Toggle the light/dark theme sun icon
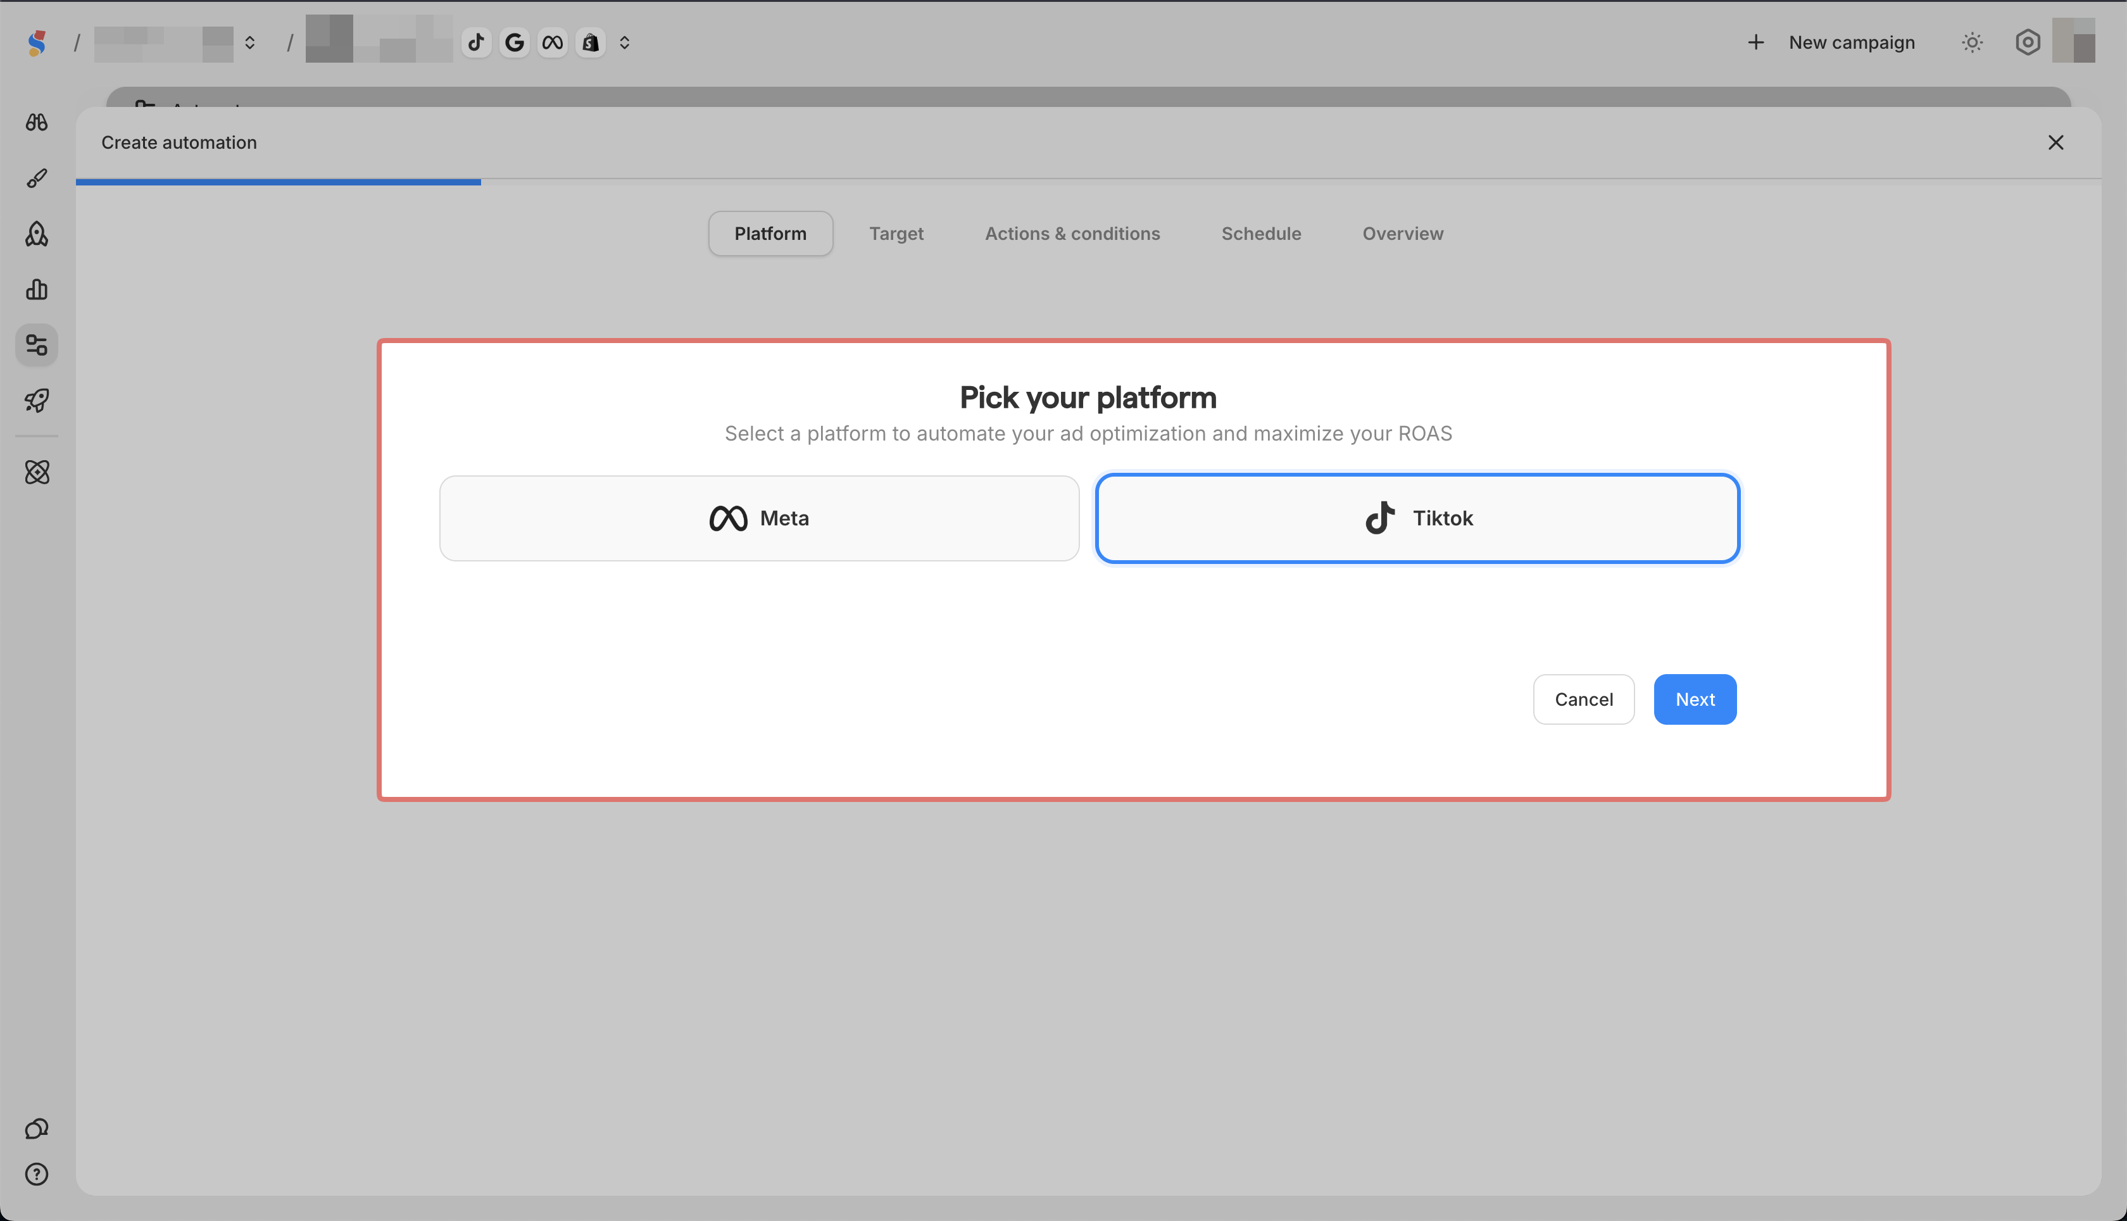Screen dimensions: 2127x1221 click(1972, 42)
